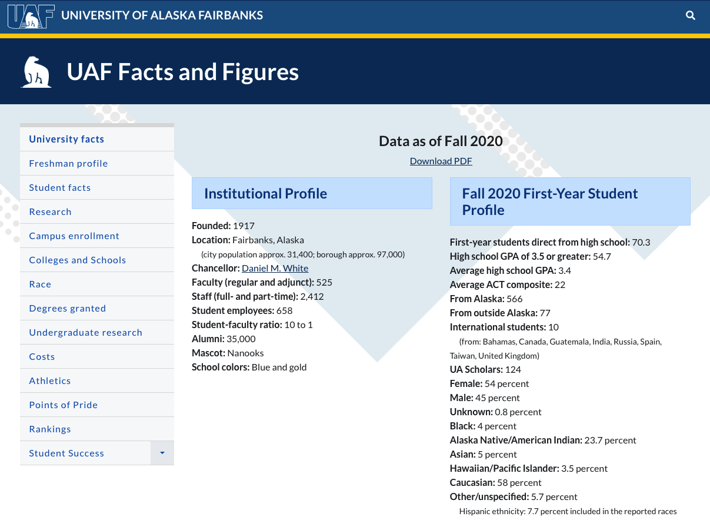Select the Race sidebar item
The height and width of the screenshot is (523, 710).
pos(40,284)
